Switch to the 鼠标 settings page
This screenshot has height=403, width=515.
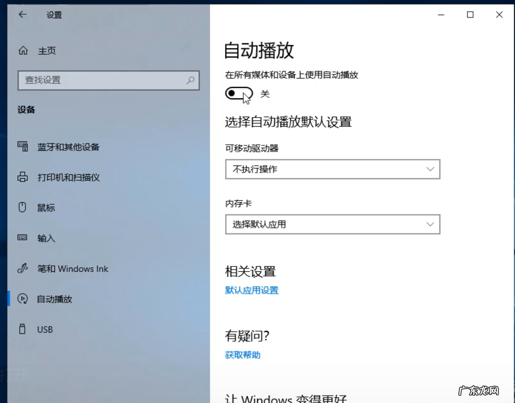pyautogui.click(x=46, y=207)
